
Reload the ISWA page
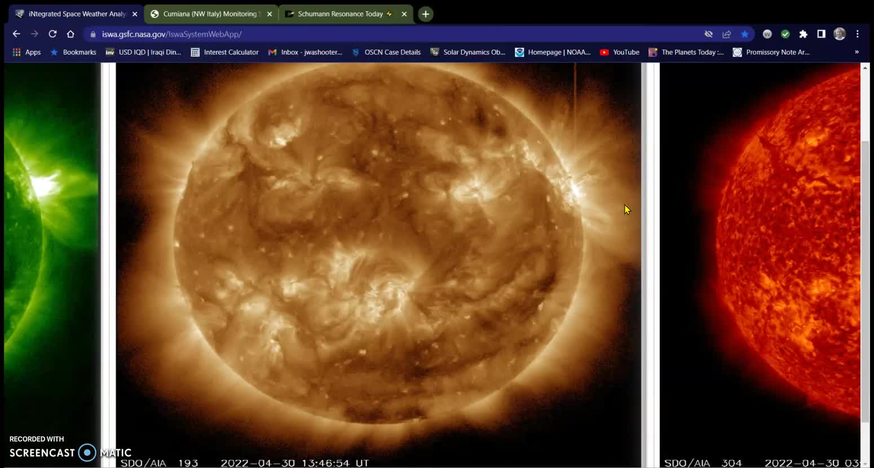coord(52,34)
